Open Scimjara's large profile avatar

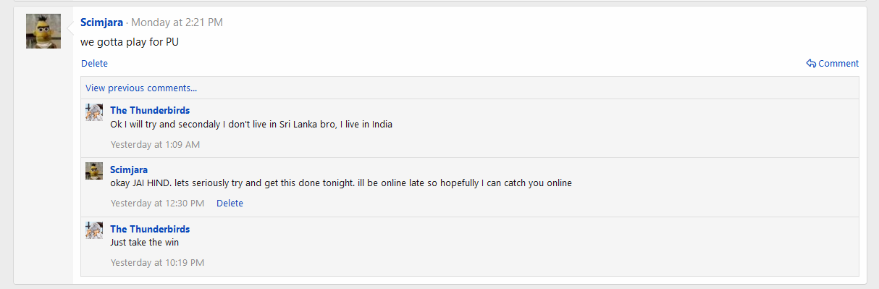click(x=43, y=31)
